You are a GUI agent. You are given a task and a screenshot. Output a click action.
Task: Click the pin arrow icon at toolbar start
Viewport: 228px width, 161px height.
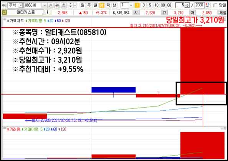4,5
